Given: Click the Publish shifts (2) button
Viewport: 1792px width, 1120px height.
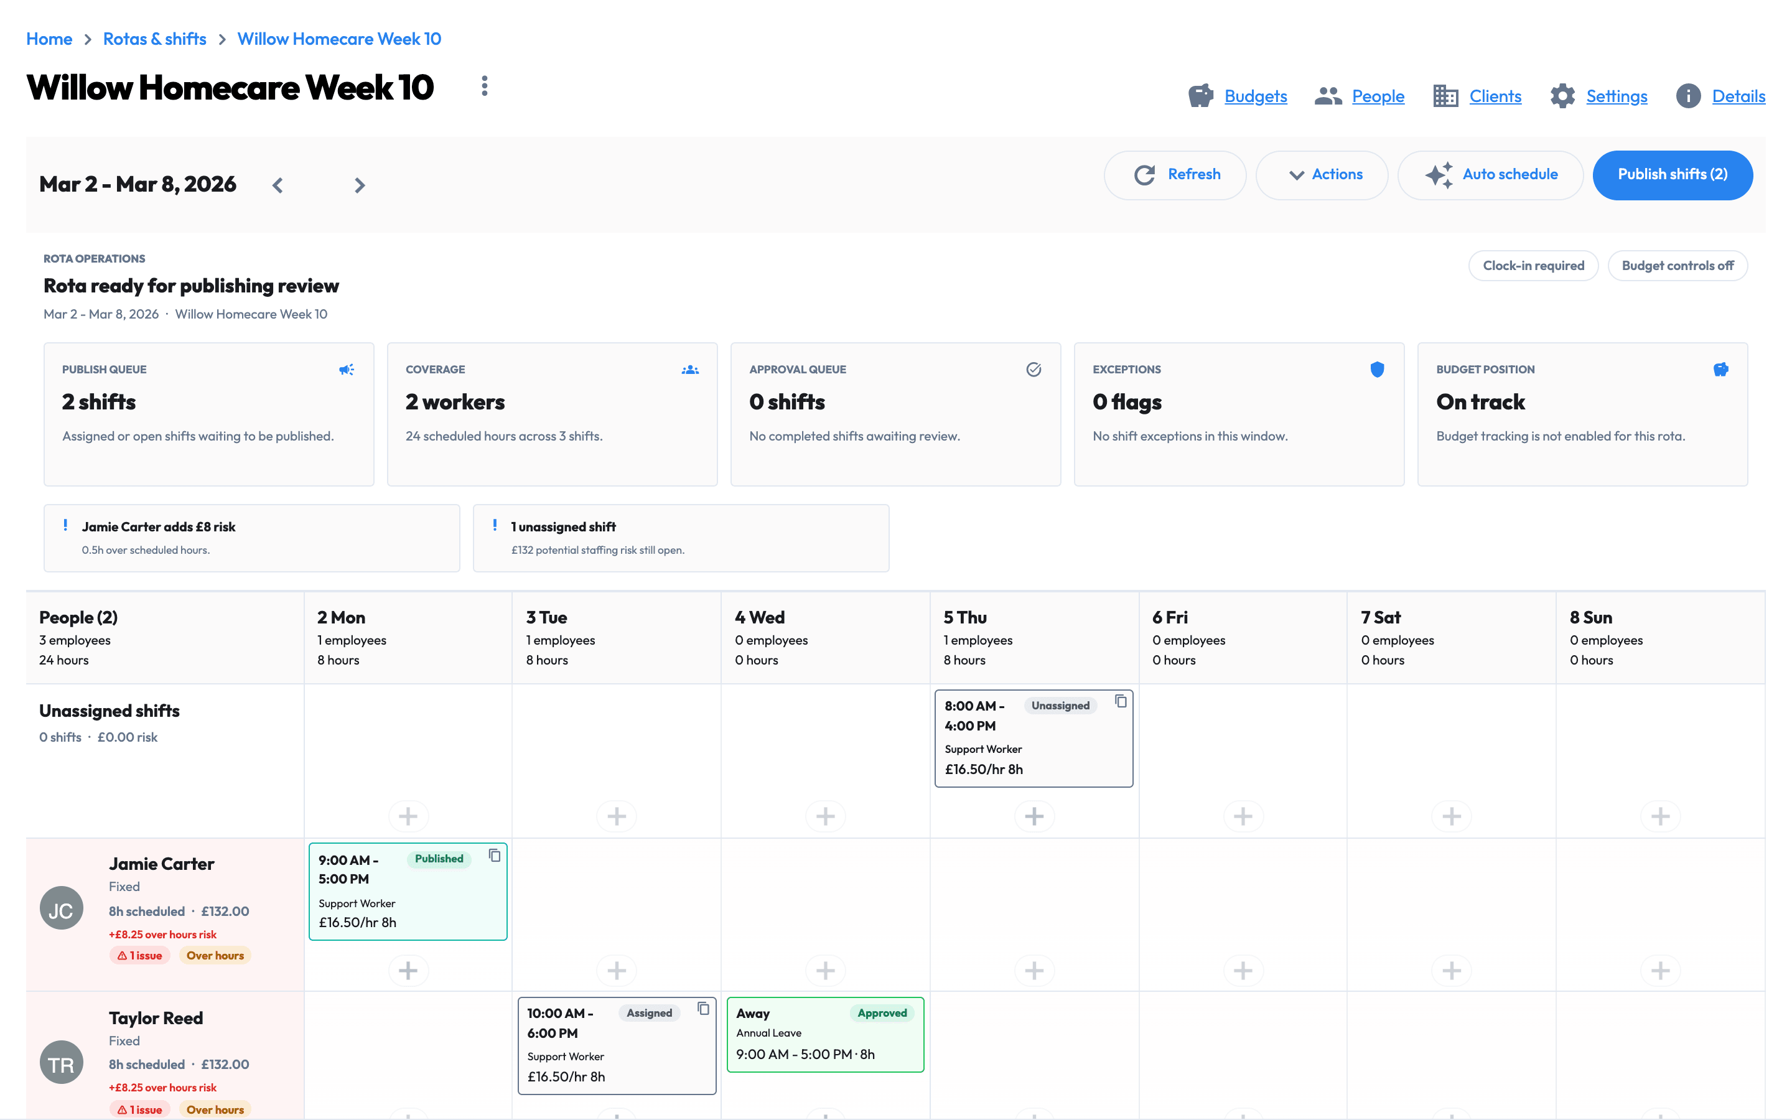Looking at the screenshot, I should (x=1672, y=175).
